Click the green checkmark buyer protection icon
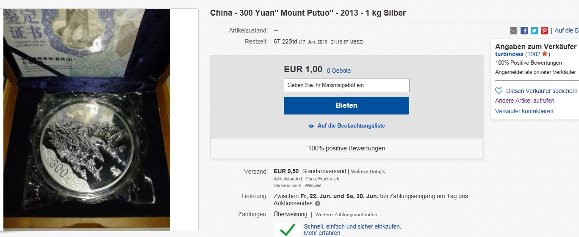 (287, 230)
